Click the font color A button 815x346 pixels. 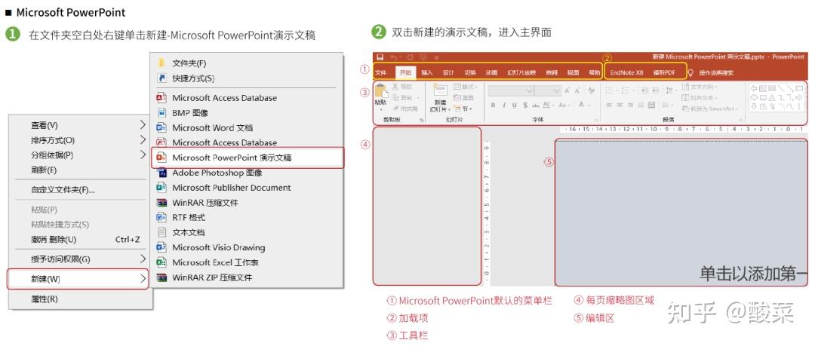click(x=583, y=105)
